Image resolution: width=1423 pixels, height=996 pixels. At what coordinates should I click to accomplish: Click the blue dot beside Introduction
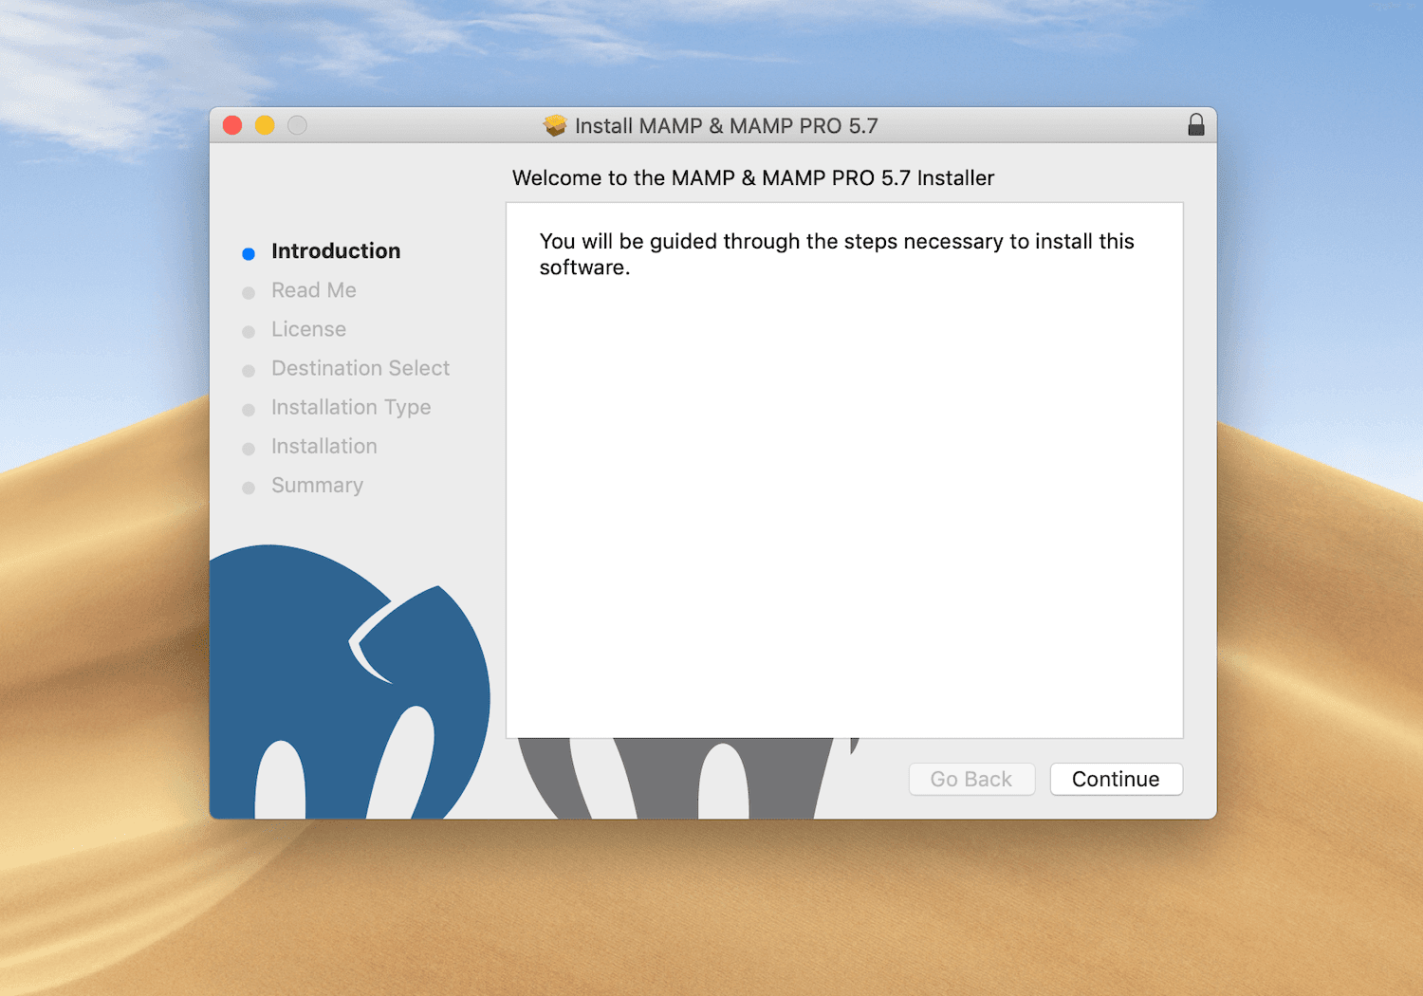pyautogui.click(x=249, y=252)
